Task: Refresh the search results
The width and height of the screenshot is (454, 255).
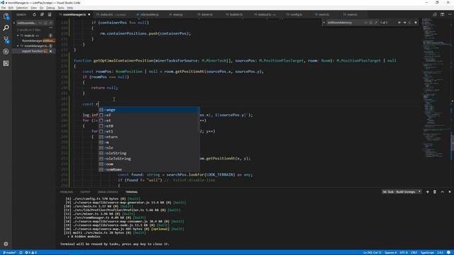Action: click(35, 14)
